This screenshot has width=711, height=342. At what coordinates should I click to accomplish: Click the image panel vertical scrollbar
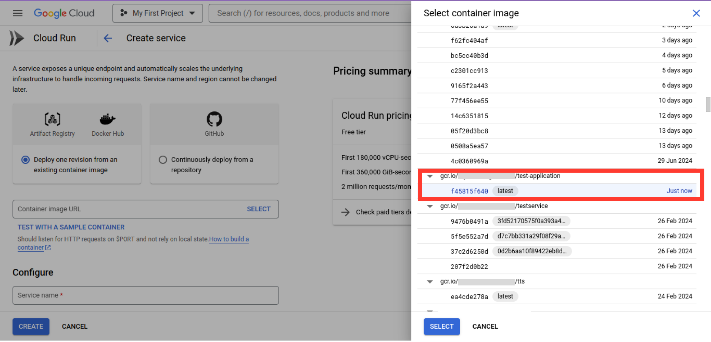pos(708,104)
